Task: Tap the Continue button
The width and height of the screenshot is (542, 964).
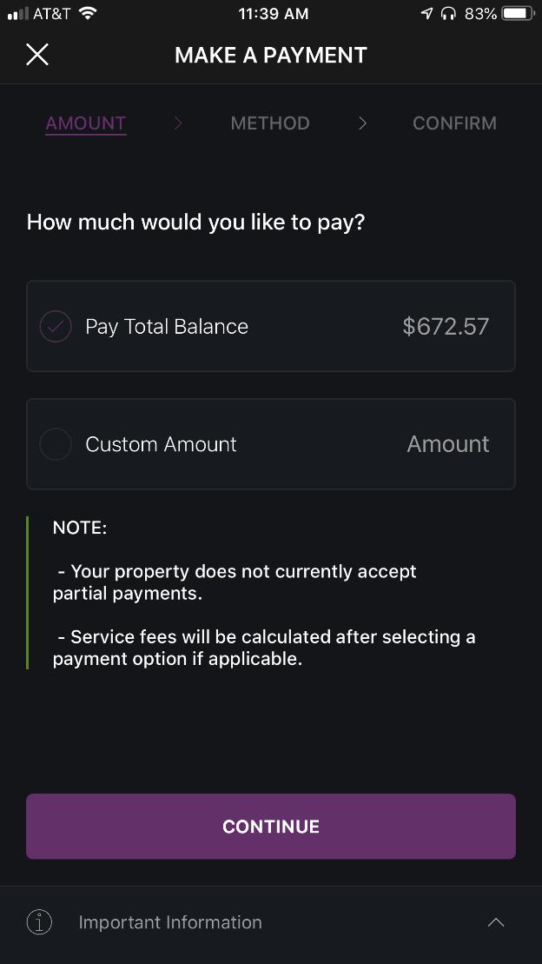Action: pyautogui.click(x=270, y=827)
